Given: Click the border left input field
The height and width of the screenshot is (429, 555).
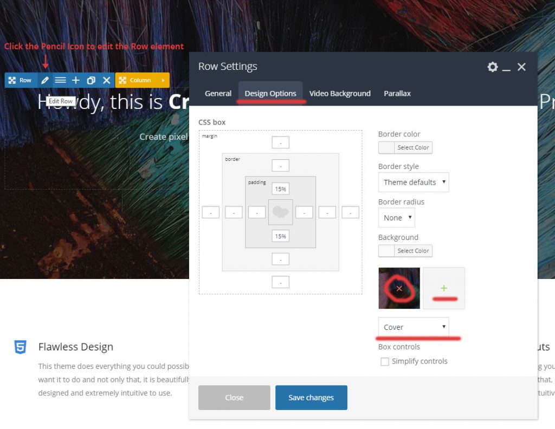Looking at the screenshot, I should click(234, 212).
